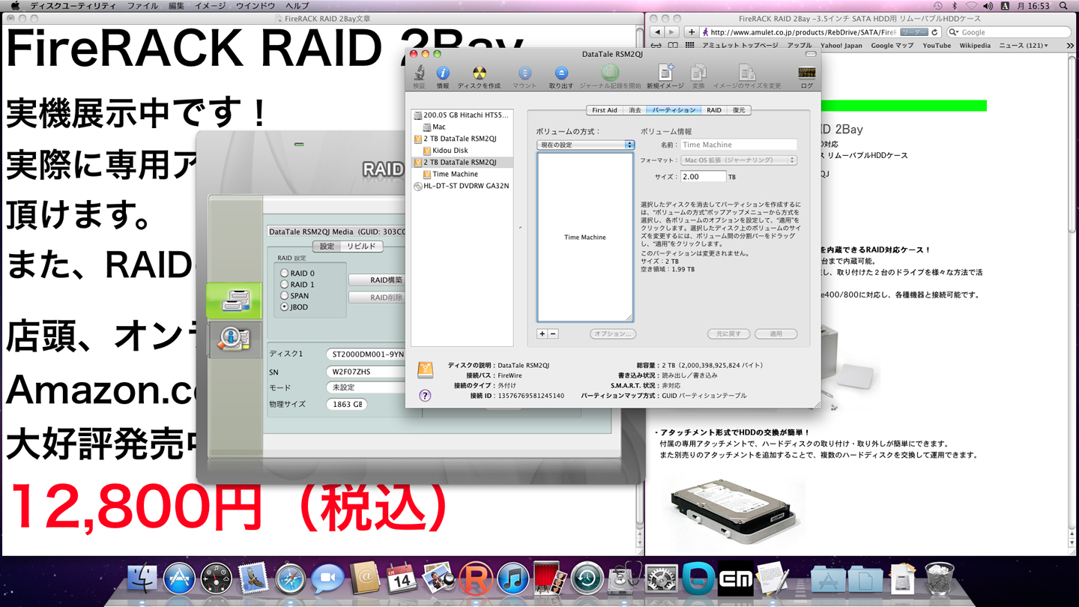The width and height of the screenshot is (1079, 607).
Task: Select the 設定 tab in RAID utility
Action: (327, 247)
